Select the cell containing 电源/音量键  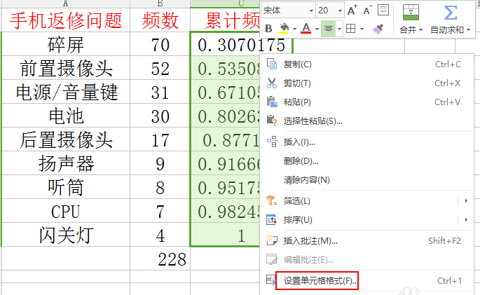click(66, 92)
